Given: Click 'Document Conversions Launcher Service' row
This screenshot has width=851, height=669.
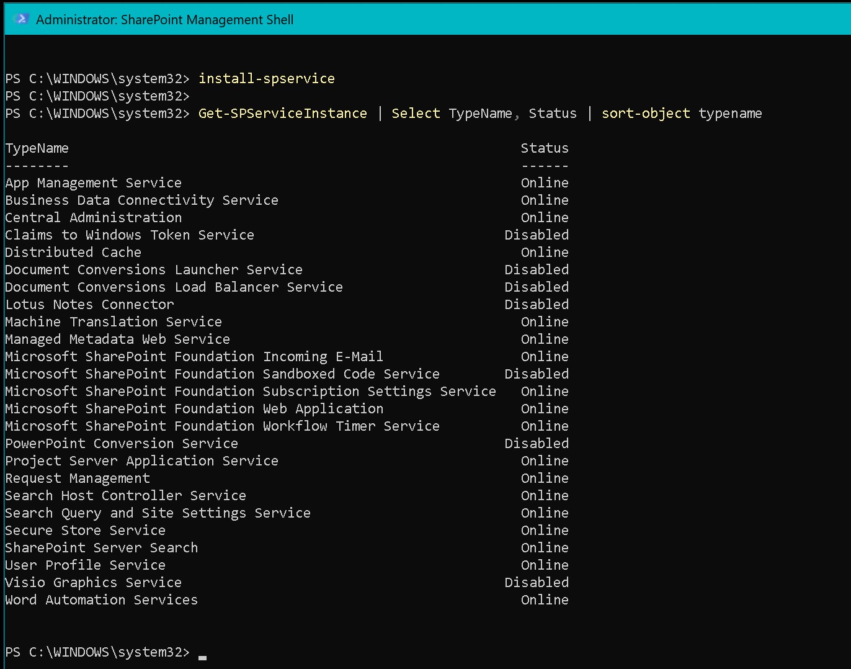Looking at the screenshot, I should click(287, 270).
